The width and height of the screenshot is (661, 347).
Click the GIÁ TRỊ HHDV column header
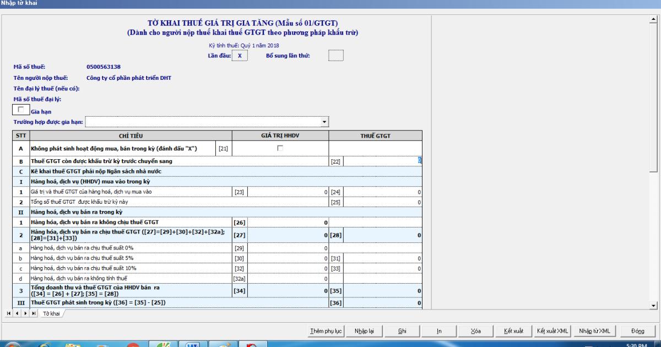(280, 135)
